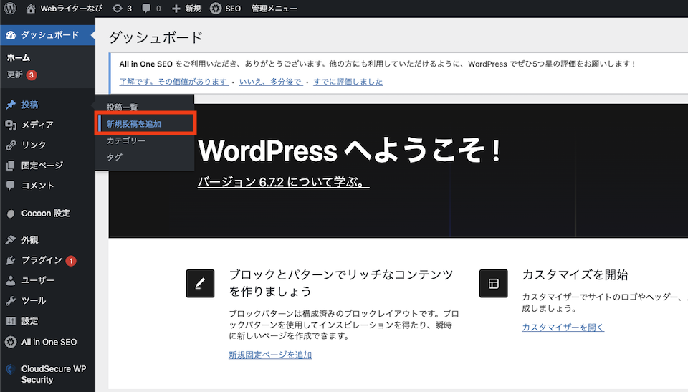The height and width of the screenshot is (392, 688).
Task: Open ホーム under dashboard
Action: tap(19, 57)
